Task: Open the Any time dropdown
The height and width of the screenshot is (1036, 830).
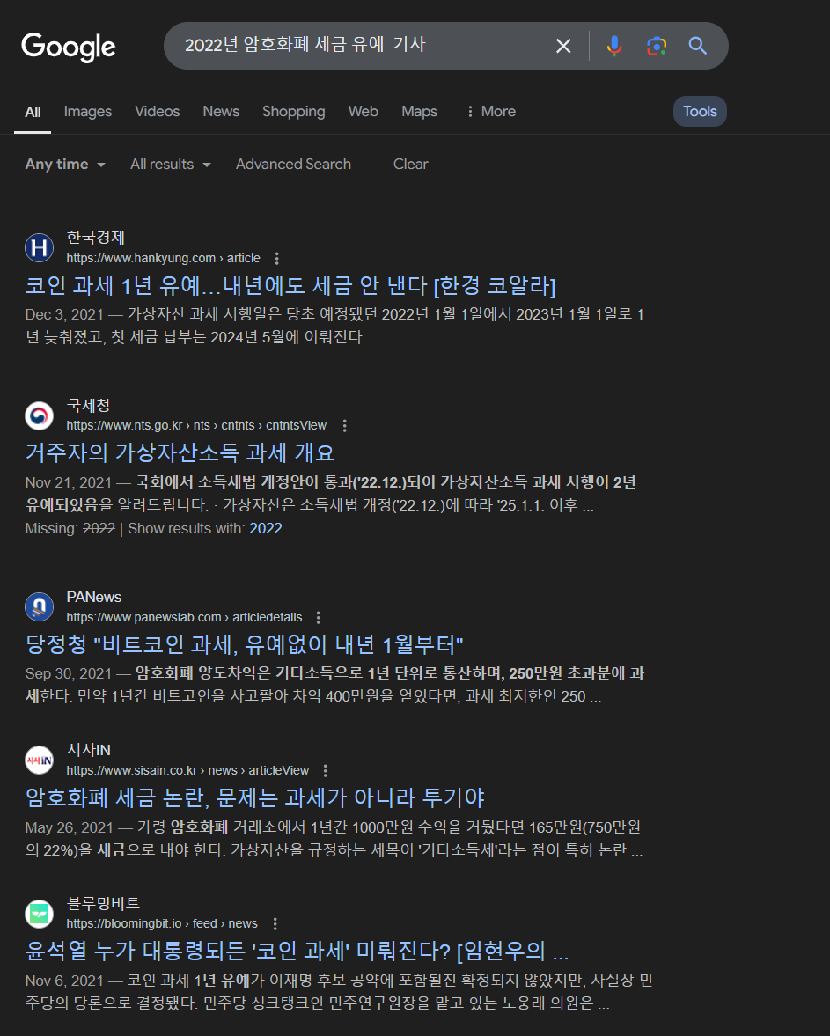Action: 65,165
